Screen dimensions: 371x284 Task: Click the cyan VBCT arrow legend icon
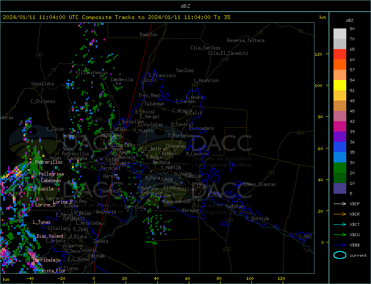coord(340,224)
